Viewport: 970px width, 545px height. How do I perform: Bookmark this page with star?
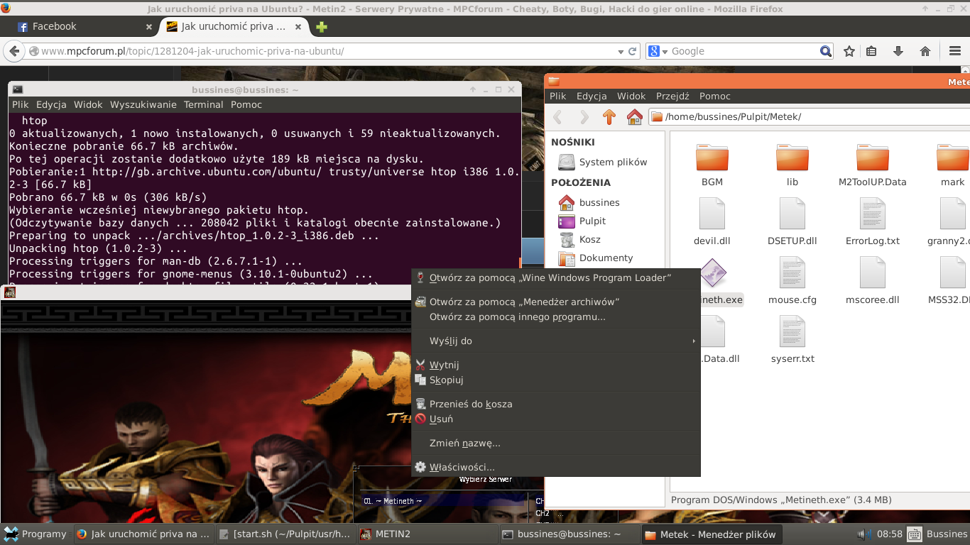click(x=849, y=51)
